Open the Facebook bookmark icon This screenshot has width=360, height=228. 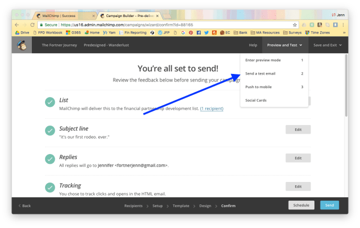click(x=199, y=32)
